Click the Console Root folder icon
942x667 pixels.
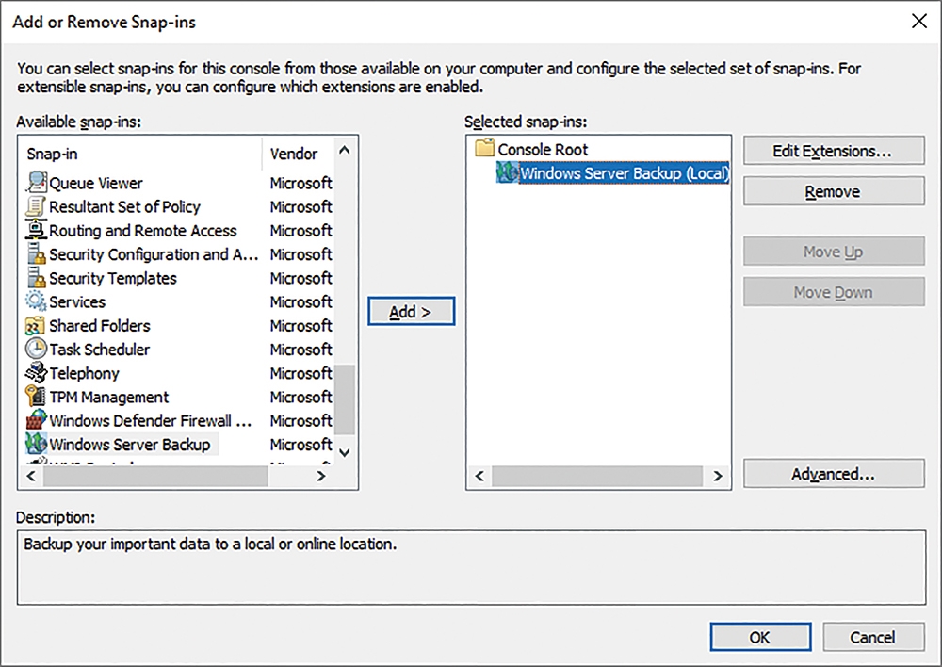484,148
